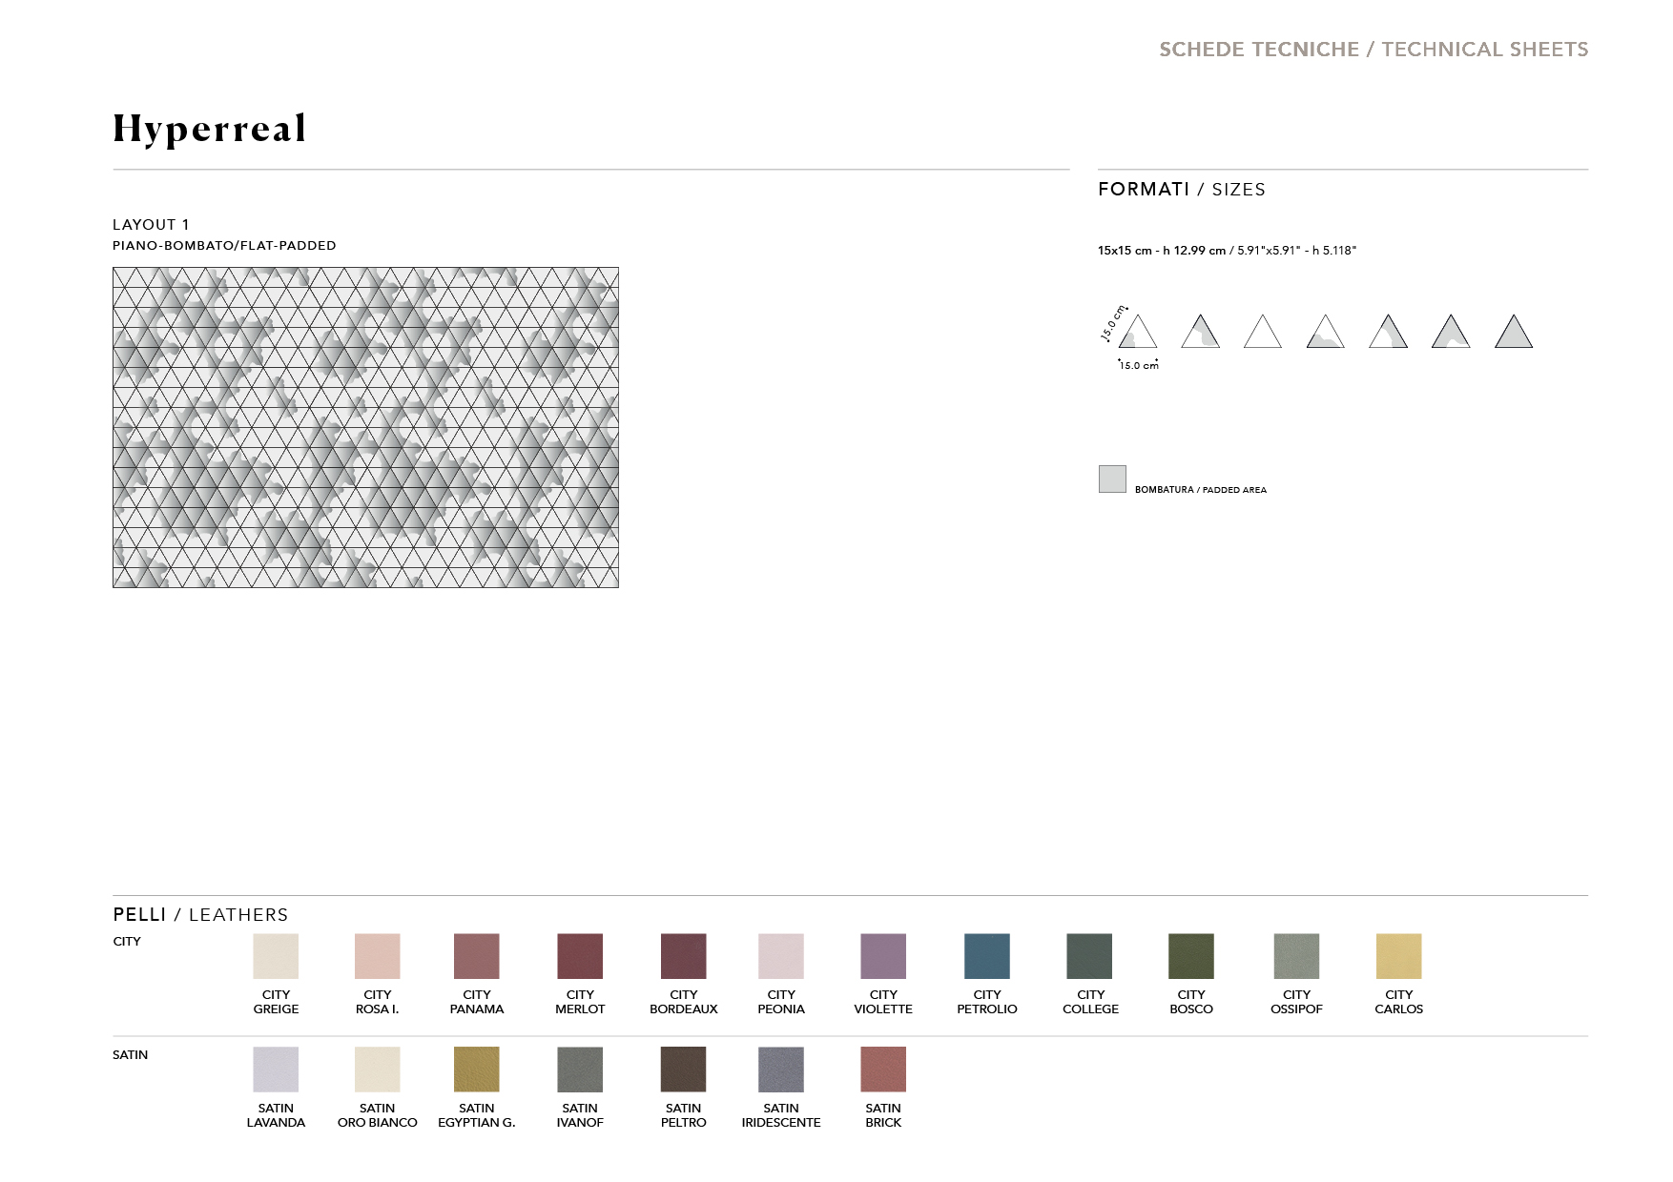Select the empty flat white triangle tile
The image size is (1673, 1182).
pos(1263,333)
